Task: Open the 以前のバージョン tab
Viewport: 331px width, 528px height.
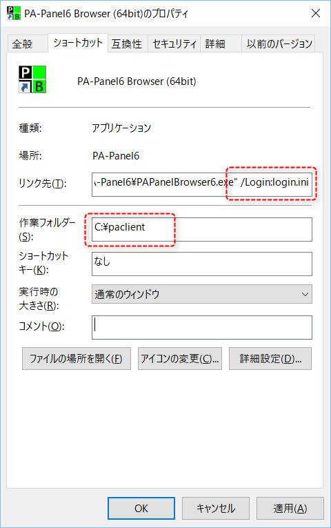Action: tap(278, 43)
